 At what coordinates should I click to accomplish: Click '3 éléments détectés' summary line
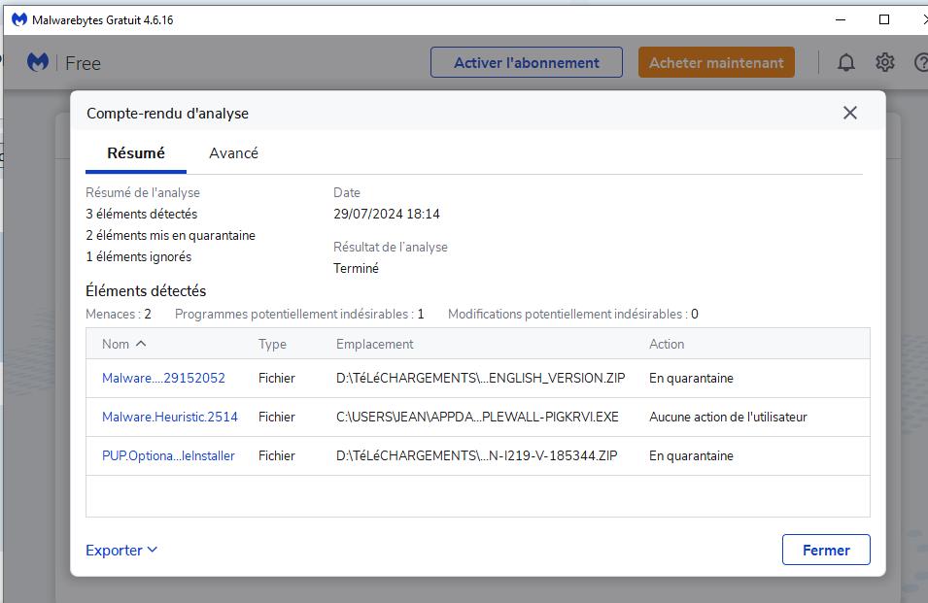tap(142, 214)
